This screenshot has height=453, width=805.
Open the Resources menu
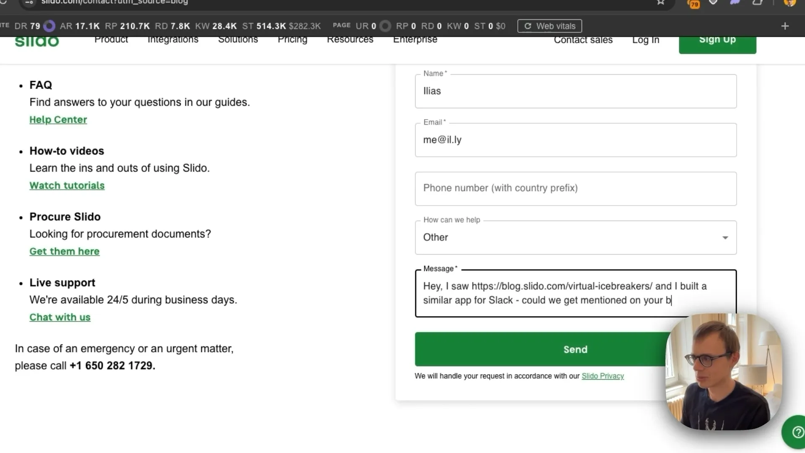click(x=350, y=40)
